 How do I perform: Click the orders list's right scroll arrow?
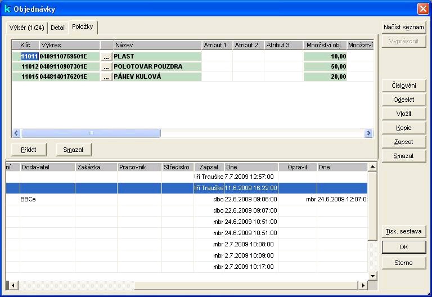(363, 285)
